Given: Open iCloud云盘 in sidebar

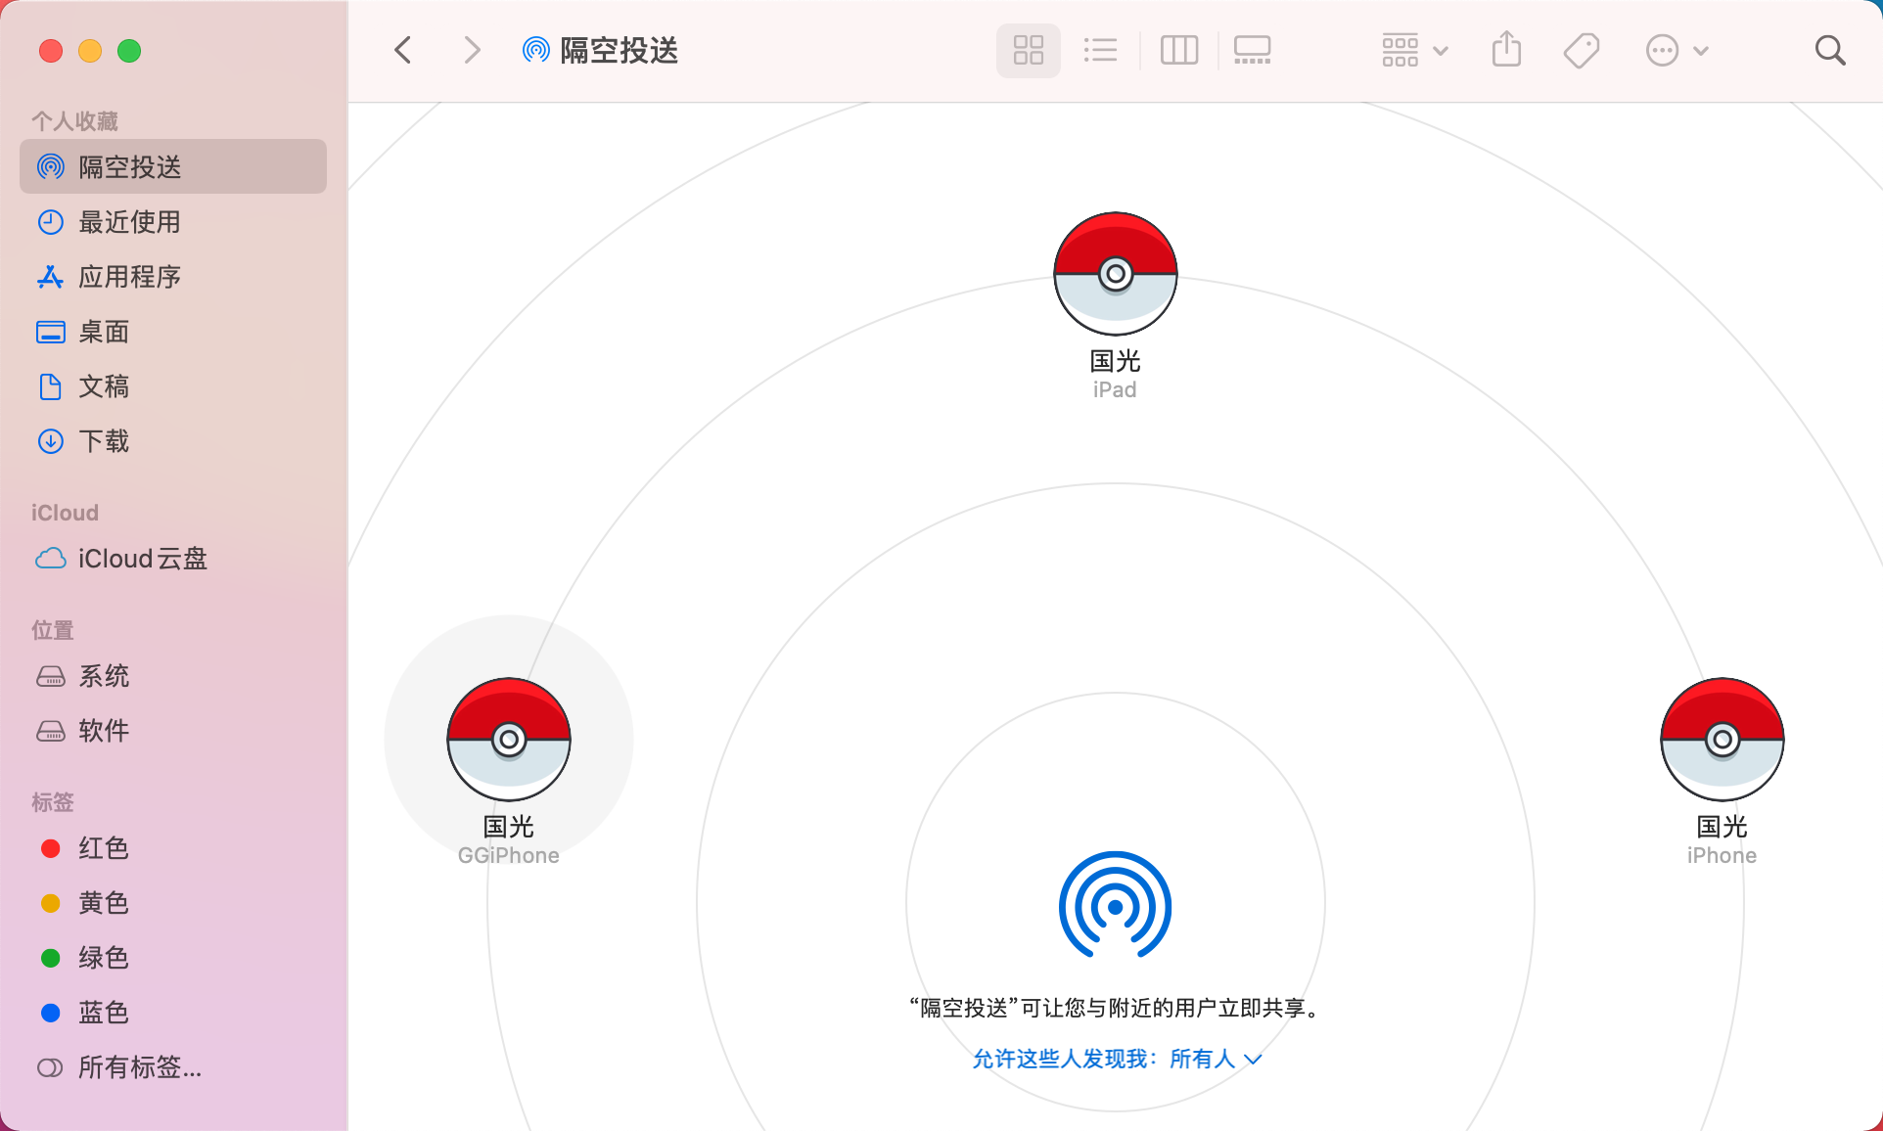Looking at the screenshot, I should click(x=142, y=559).
